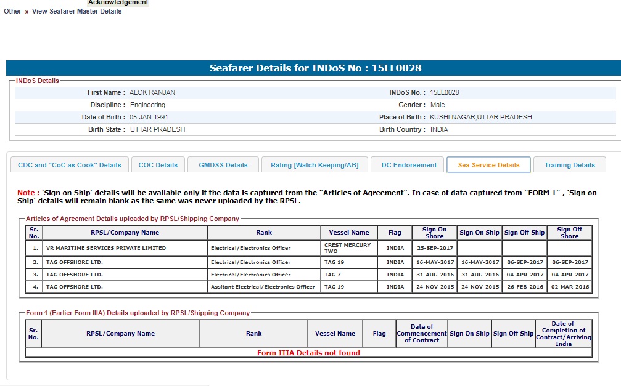Click the Assitant Electrical/Electronics Officer rank cell

(x=263, y=287)
